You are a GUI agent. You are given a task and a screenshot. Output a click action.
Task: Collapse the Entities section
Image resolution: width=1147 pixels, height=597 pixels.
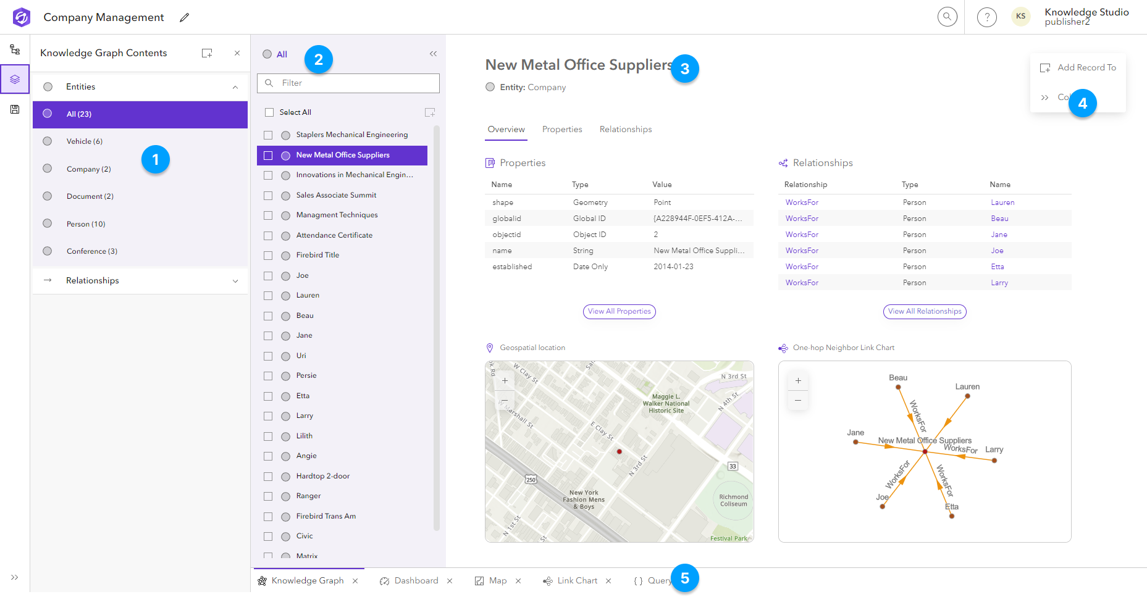pos(235,87)
